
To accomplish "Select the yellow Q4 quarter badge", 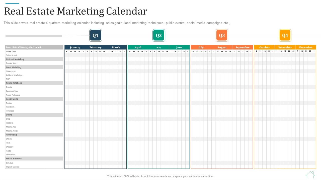I will click(x=285, y=35).
